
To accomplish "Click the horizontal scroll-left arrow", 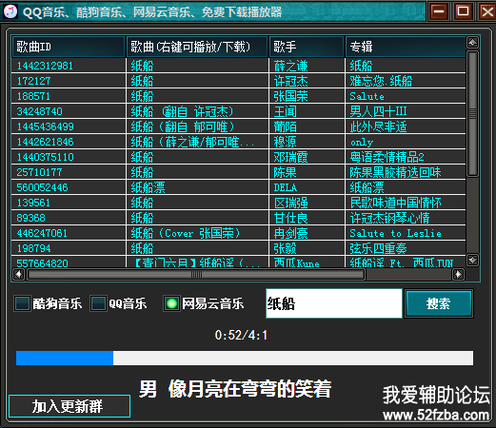I will [19, 274].
